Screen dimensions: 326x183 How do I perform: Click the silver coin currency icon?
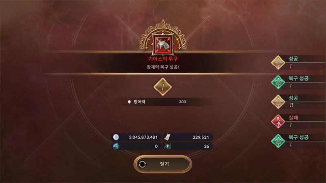[116, 137]
